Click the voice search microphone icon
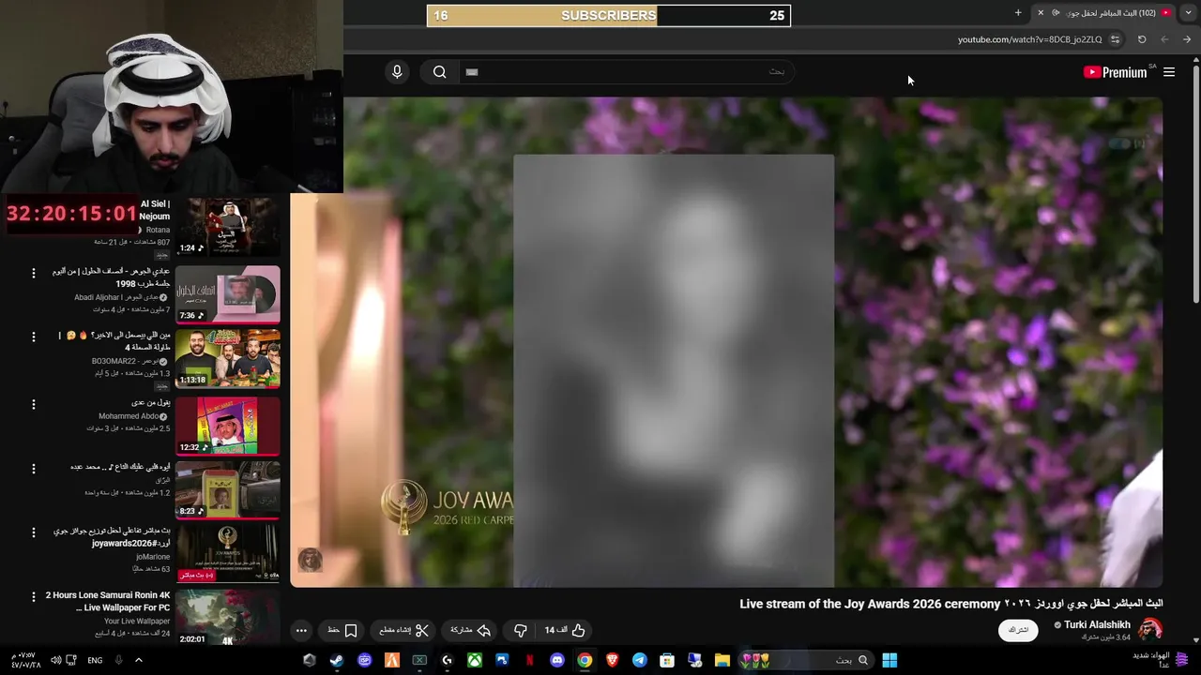The height and width of the screenshot is (675, 1201). click(x=397, y=72)
